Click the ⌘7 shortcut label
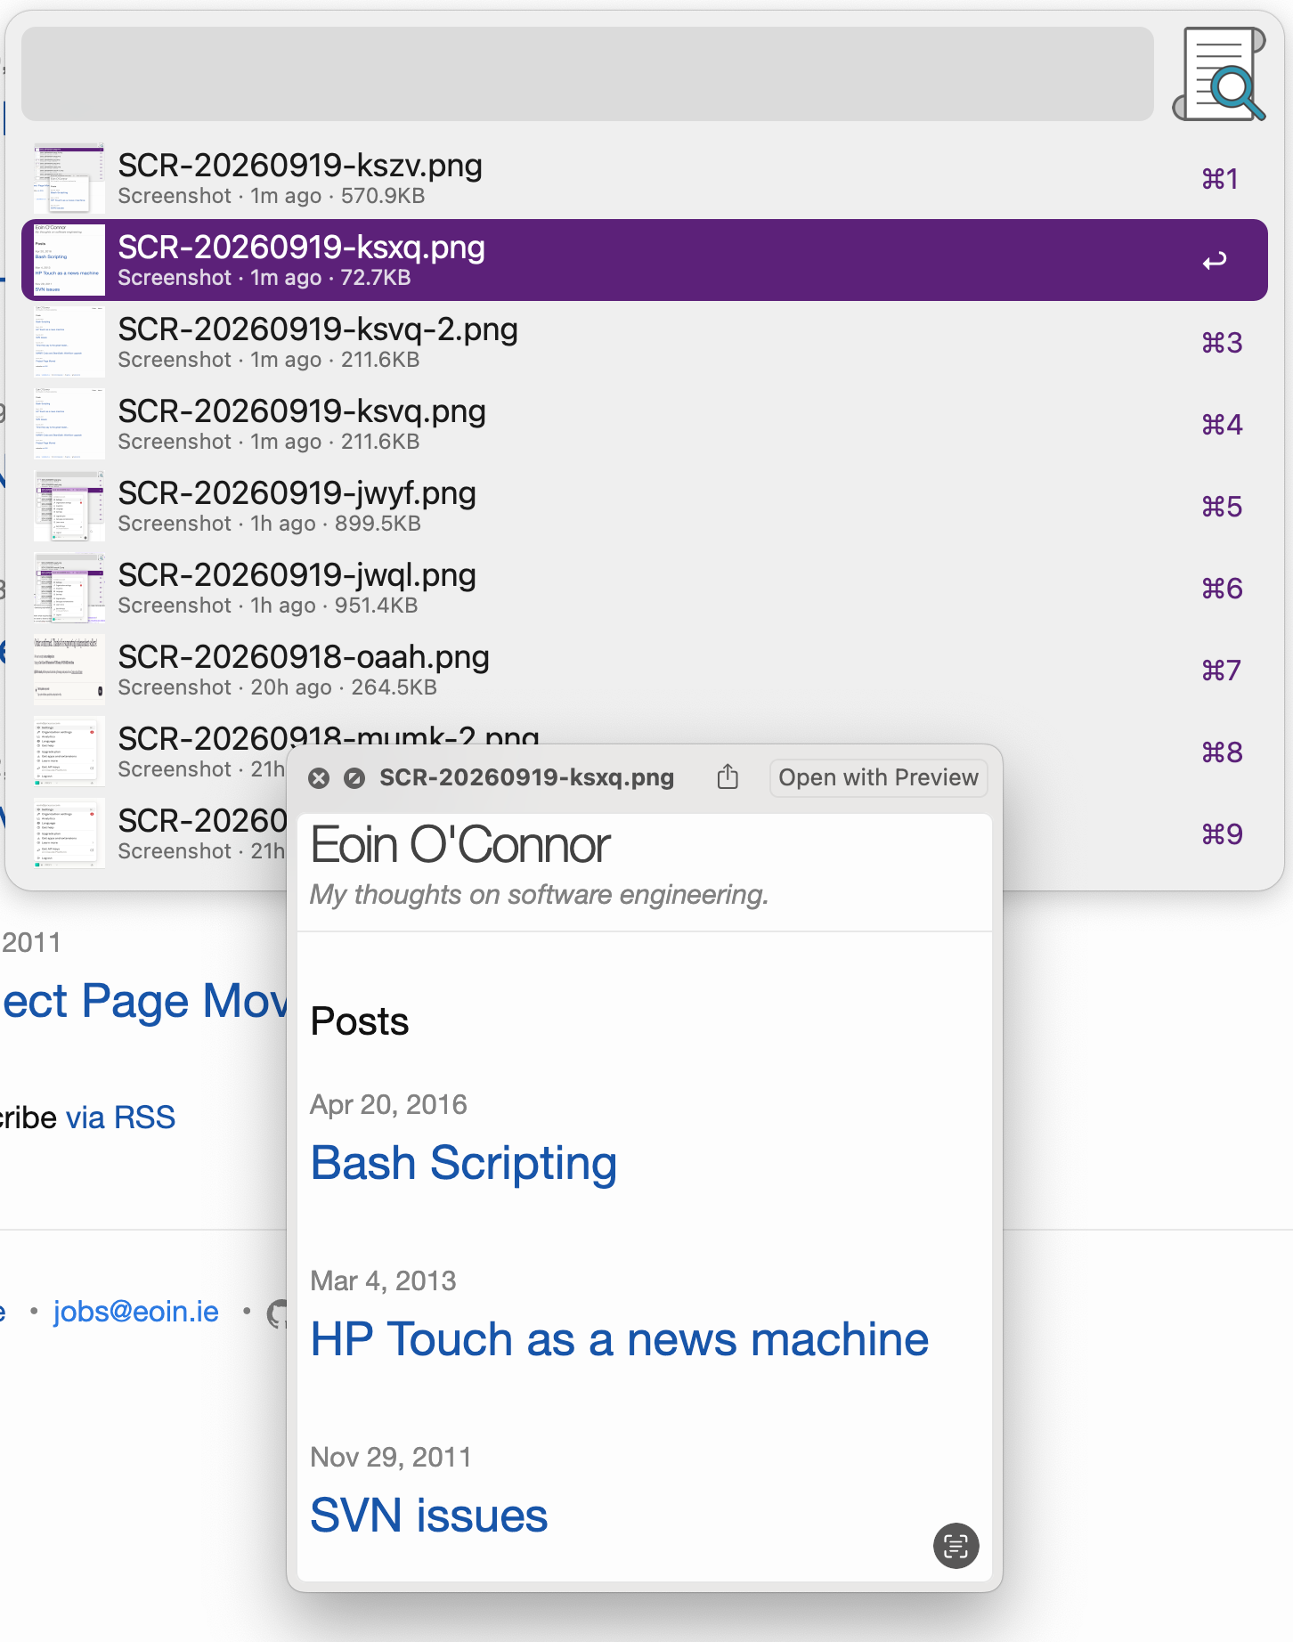The width and height of the screenshot is (1293, 1642). [1222, 671]
